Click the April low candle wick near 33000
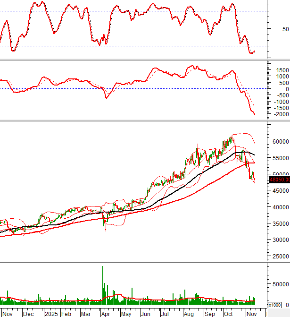Screen dimensions: 290x317 coord(106,229)
